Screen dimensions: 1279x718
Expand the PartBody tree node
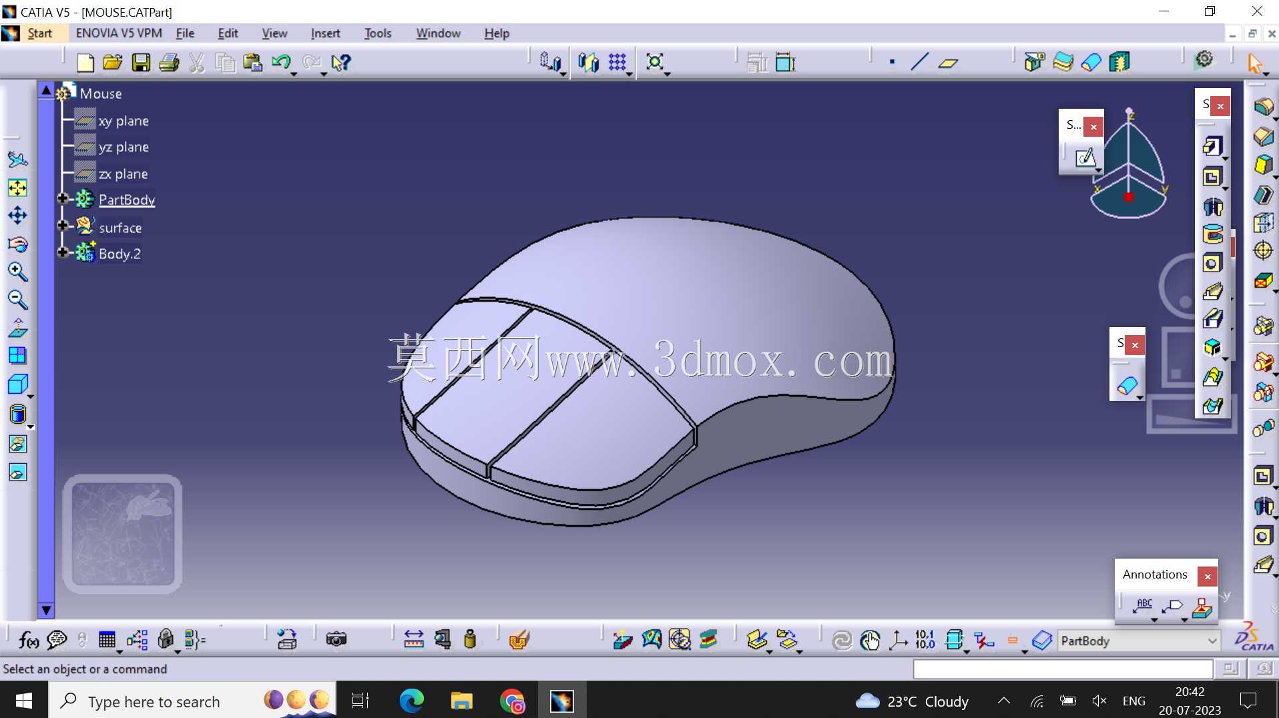point(63,199)
